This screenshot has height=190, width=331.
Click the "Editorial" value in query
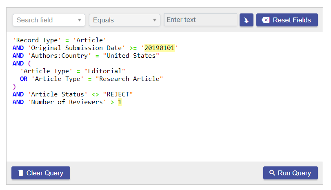[104, 71]
